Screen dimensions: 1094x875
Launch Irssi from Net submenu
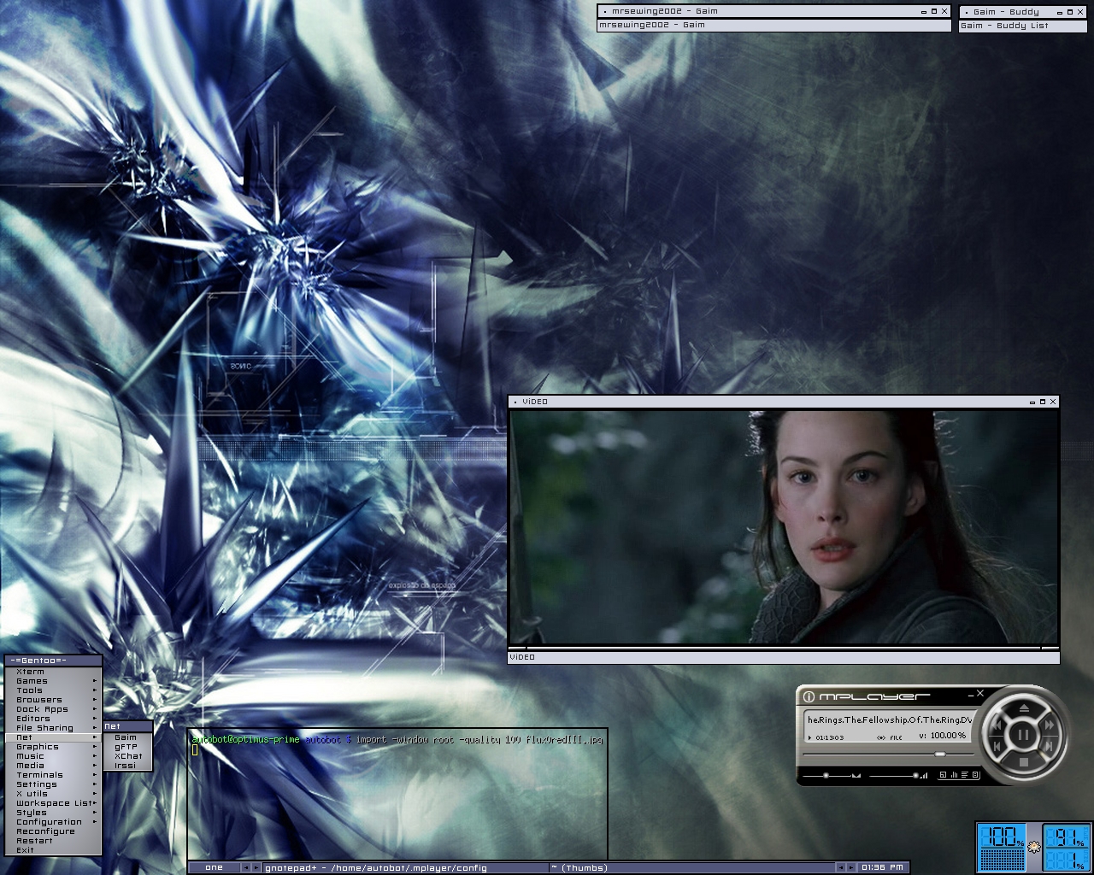[127, 766]
